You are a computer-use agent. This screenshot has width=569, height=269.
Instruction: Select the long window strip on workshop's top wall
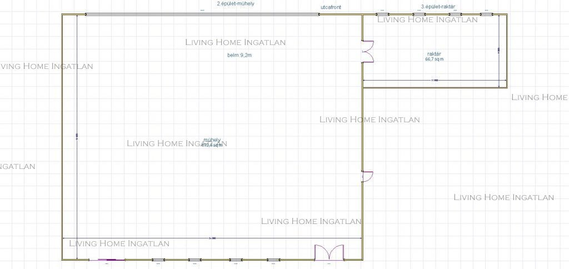click(x=202, y=14)
